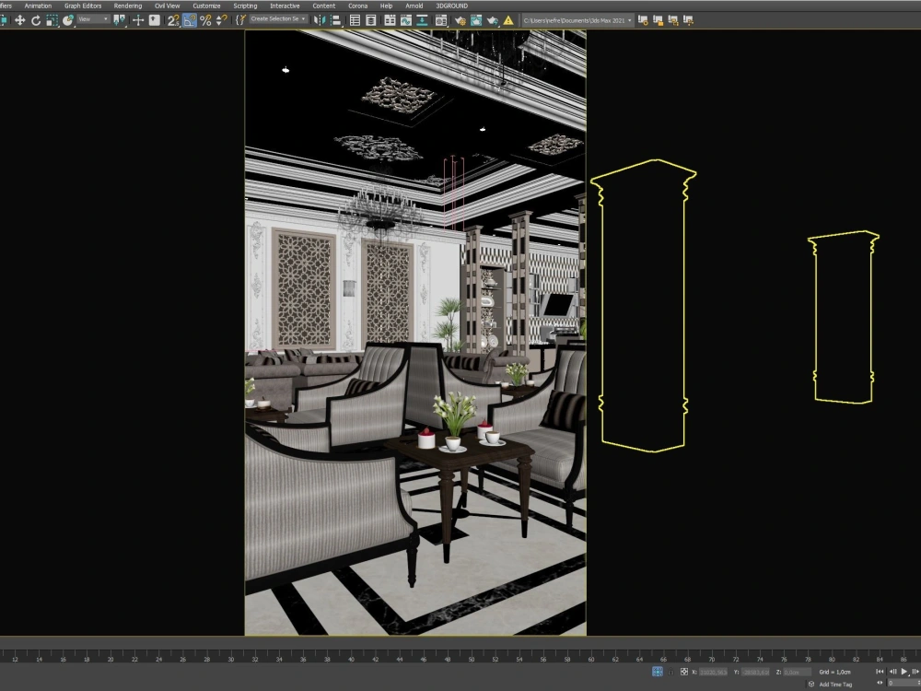921x691 pixels.
Task: Toggle the Percent Snap button
Action: click(x=205, y=20)
